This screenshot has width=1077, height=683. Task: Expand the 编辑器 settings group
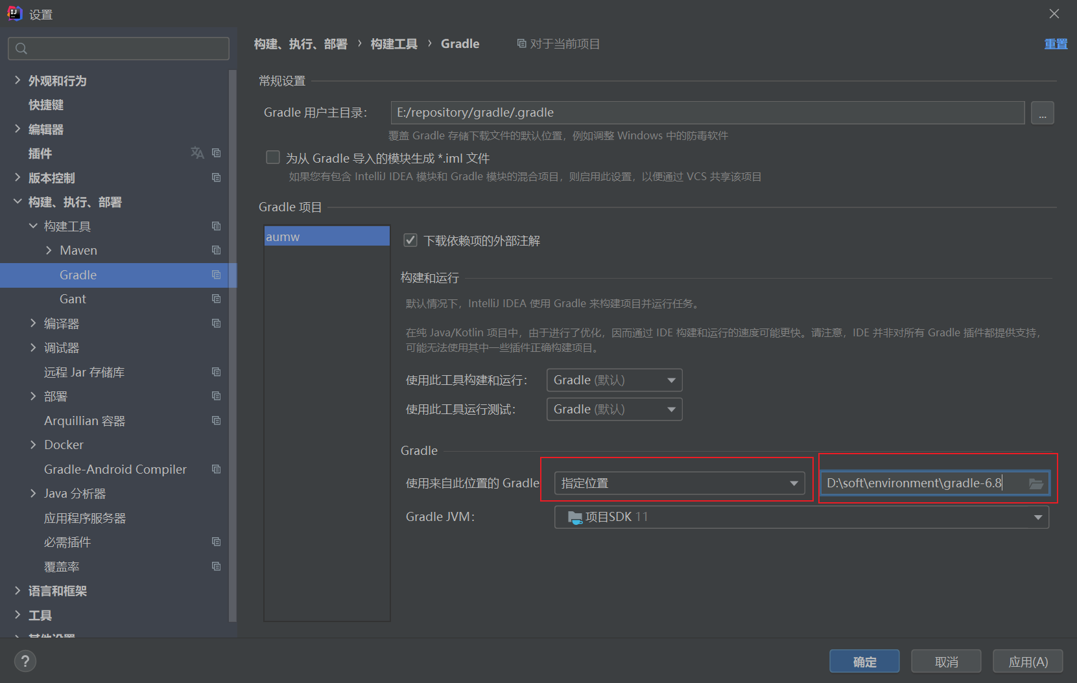pyautogui.click(x=18, y=129)
